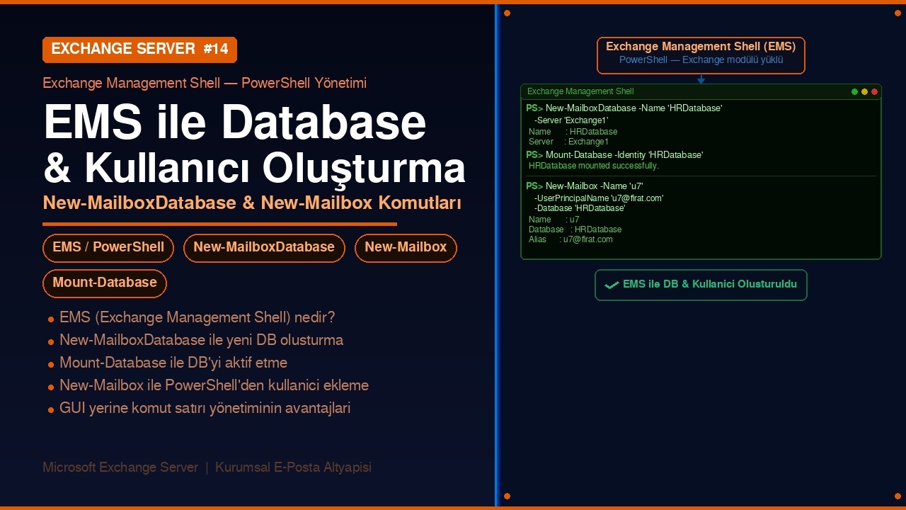906x510 pixels.
Task: Select the EMS / PowerShell tag pill
Action: [x=108, y=248]
